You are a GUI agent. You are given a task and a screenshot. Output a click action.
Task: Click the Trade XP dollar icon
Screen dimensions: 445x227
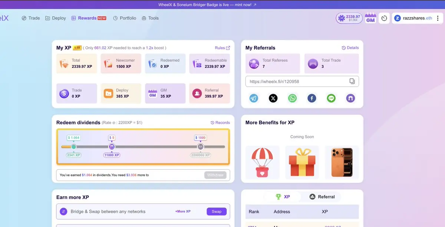(64, 93)
